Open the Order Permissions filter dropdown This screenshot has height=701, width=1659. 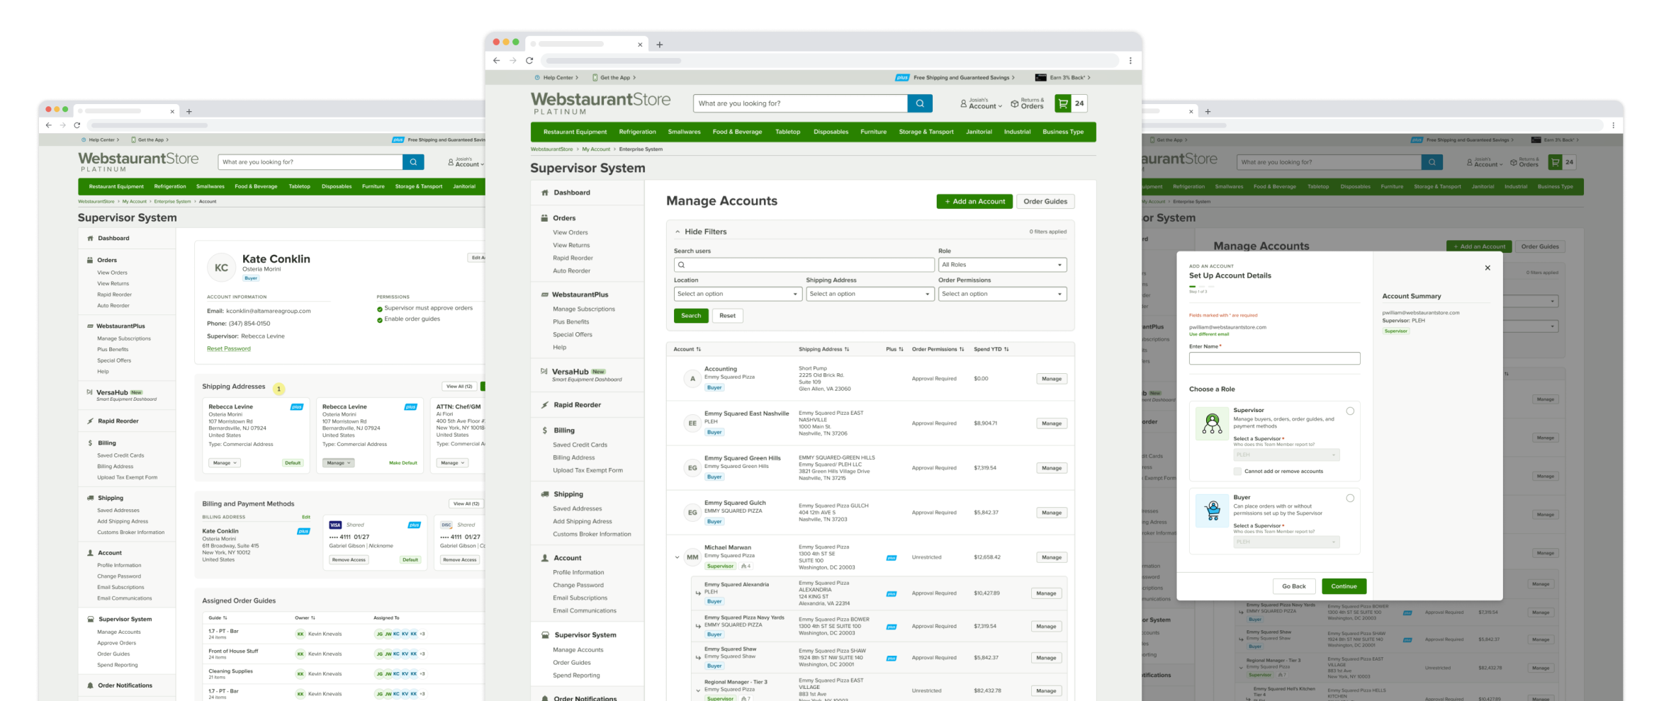click(x=1002, y=294)
